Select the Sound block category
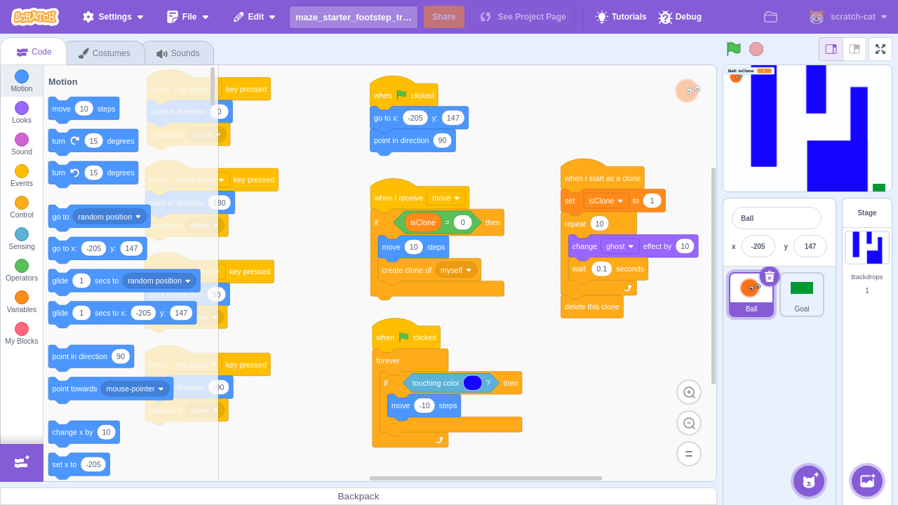 point(22,144)
